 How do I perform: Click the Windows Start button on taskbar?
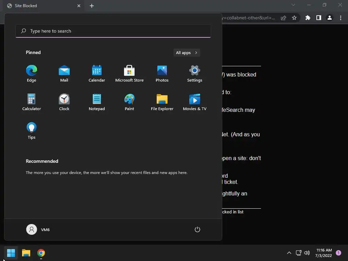point(11,253)
